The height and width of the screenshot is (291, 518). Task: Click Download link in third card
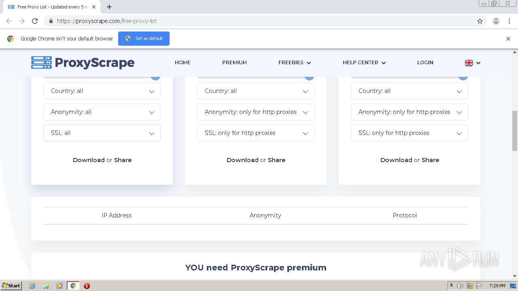(x=396, y=160)
